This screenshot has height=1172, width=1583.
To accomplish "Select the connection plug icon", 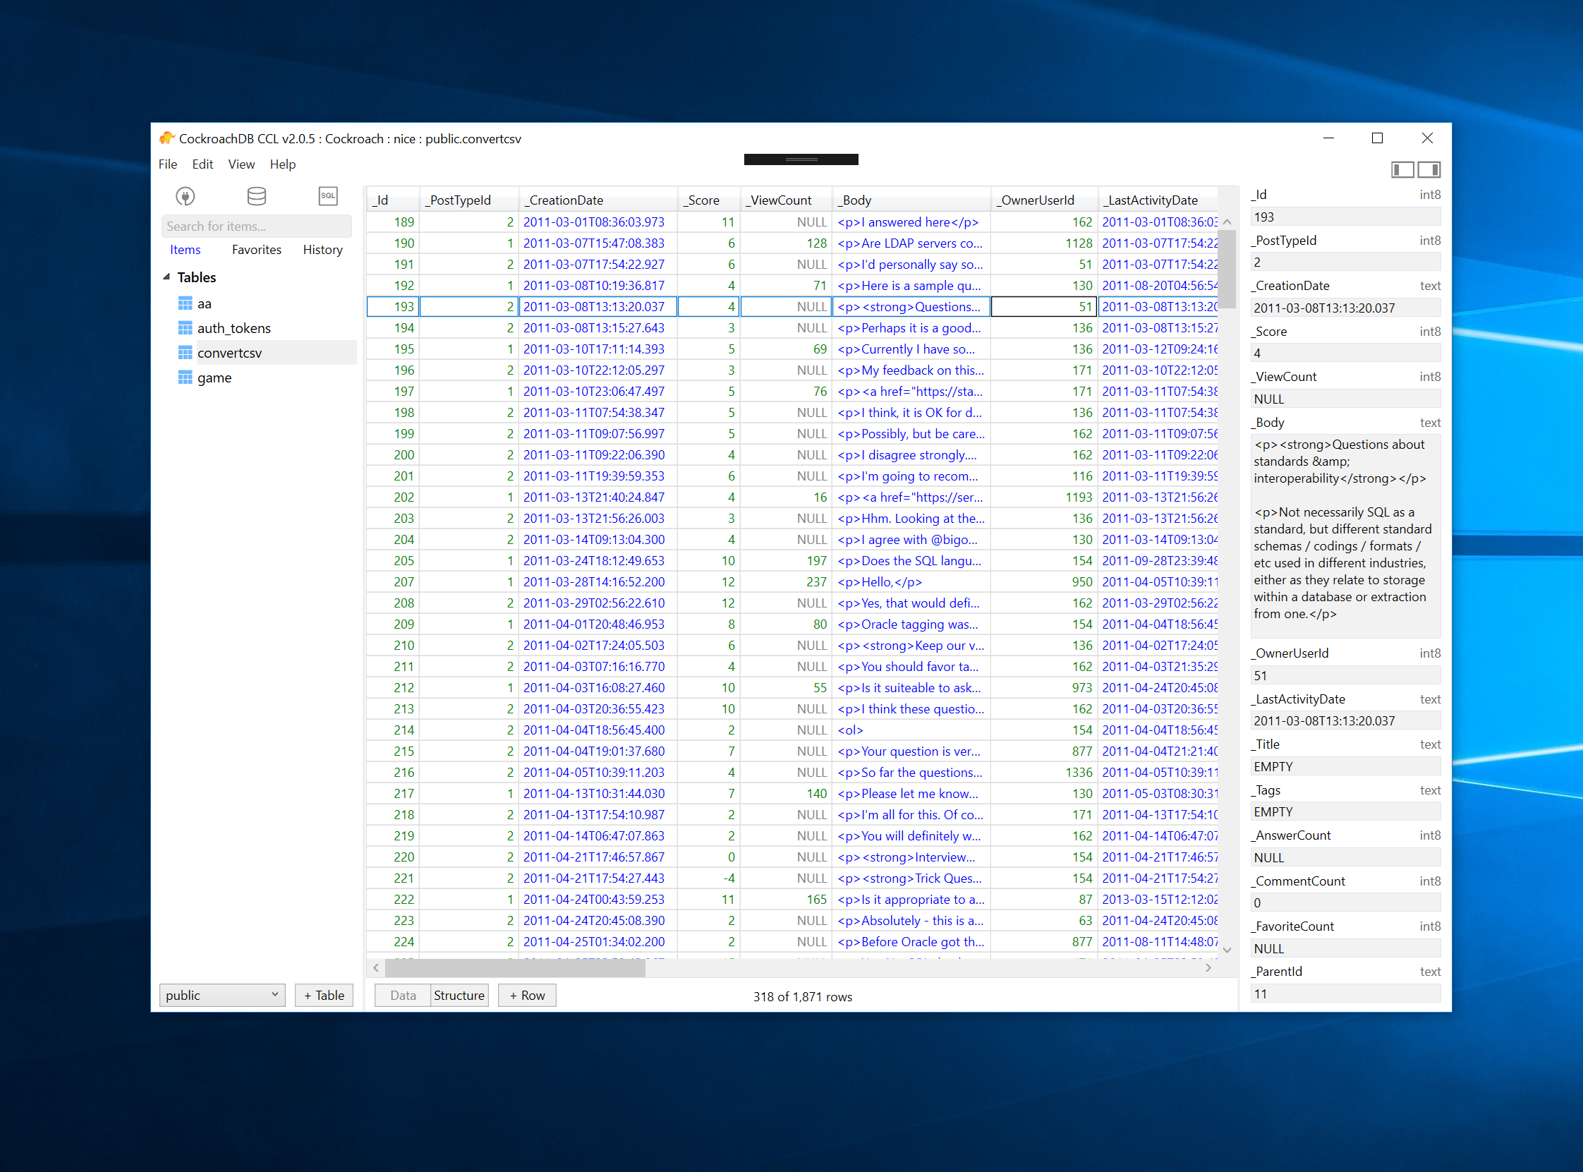I will click(x=185, y=197).
